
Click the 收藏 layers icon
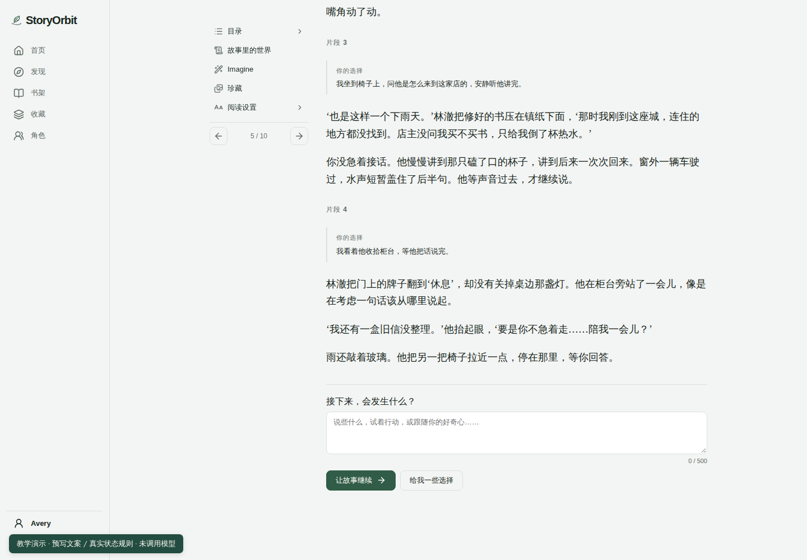pos(18,114)
